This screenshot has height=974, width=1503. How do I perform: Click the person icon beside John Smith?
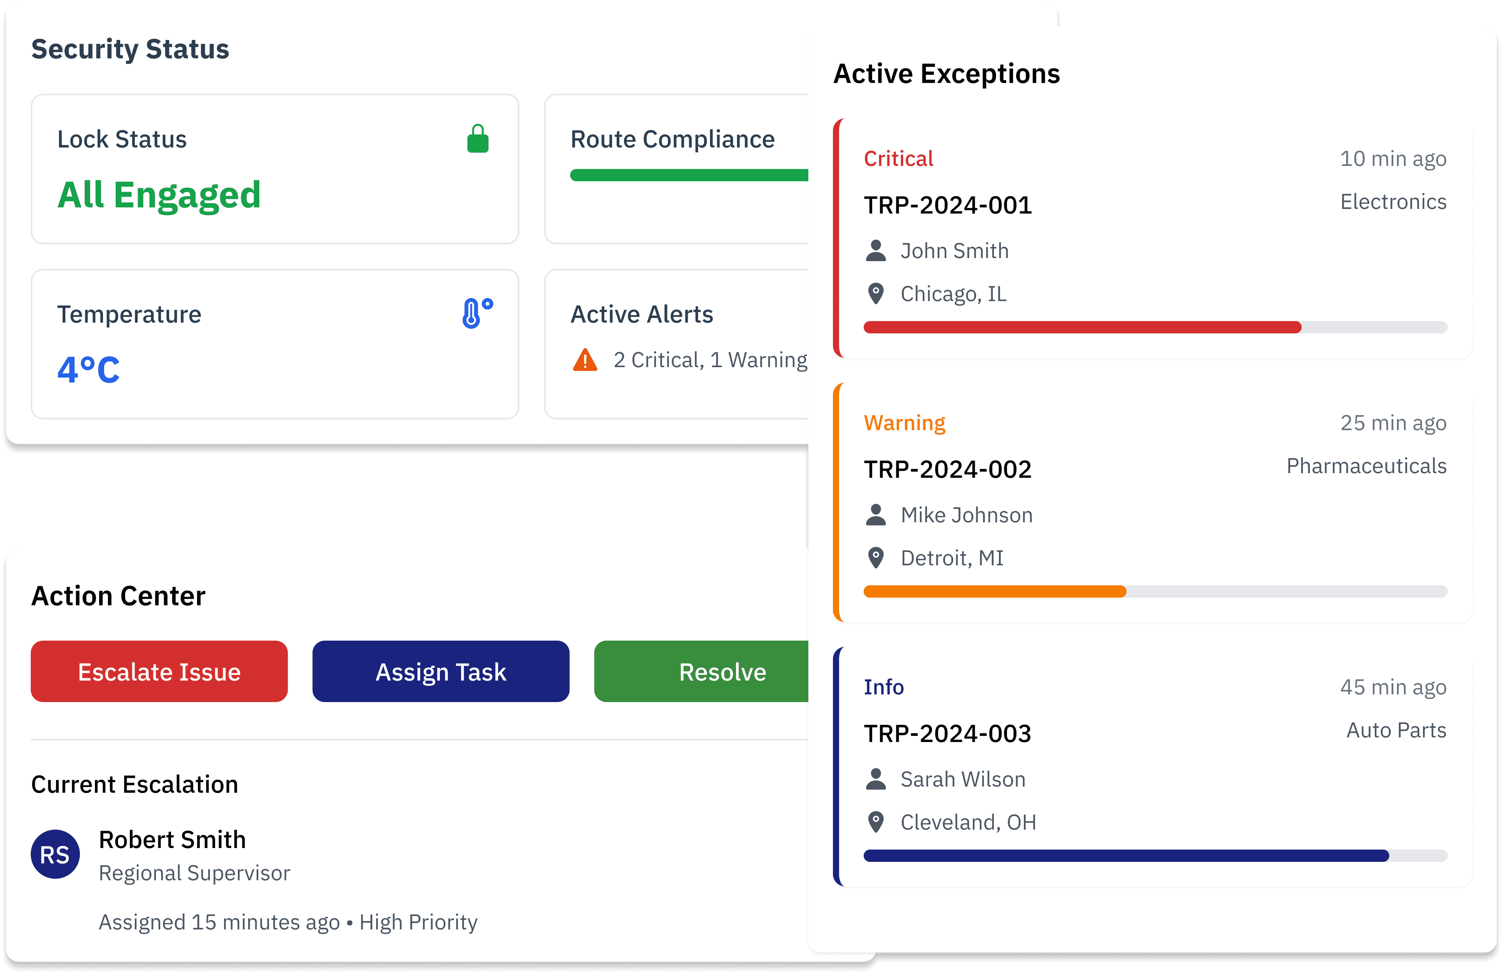point(876,250)
